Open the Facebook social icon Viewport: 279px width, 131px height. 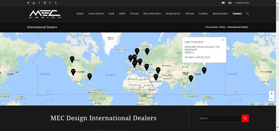tap(39, 3)
